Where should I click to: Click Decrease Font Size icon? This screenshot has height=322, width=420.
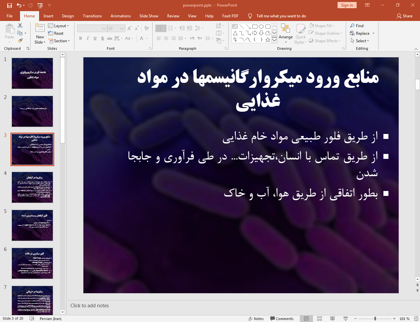tap(137, 28)
